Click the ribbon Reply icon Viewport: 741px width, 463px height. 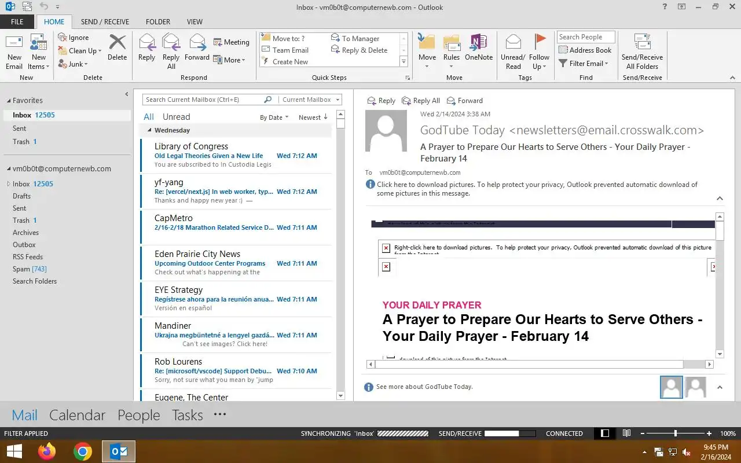[147, 42]
